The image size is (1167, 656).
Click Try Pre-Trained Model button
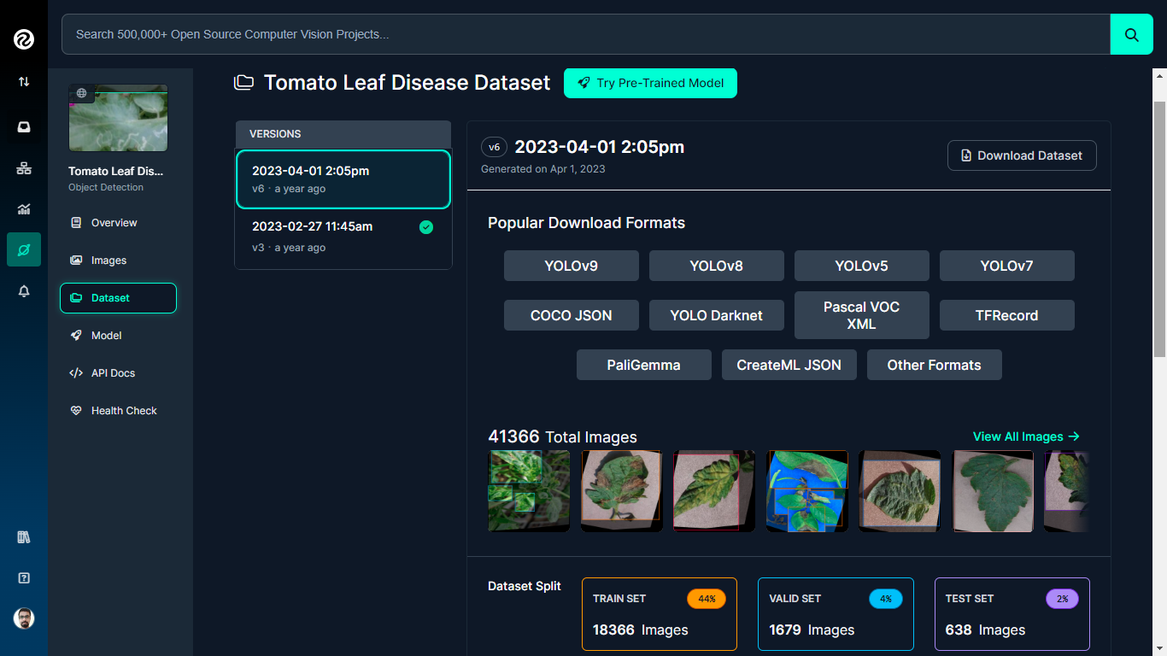coord(650,83)
